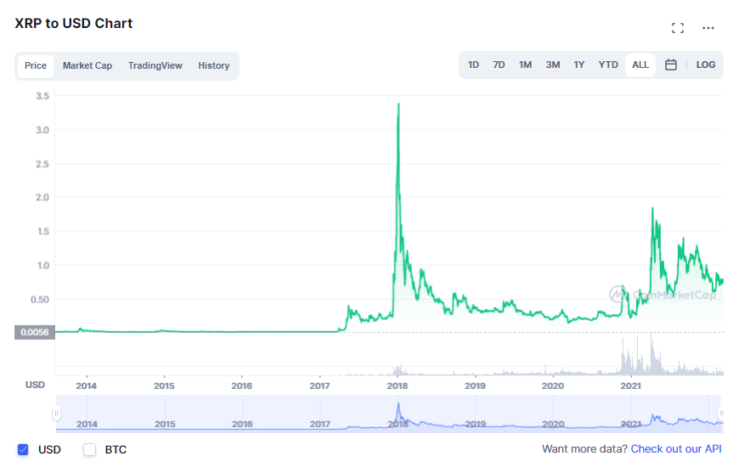Screen dimensions: 733x473
Task: Select the ALL time range
Action: pyautogui.click(x=640, y=65)
